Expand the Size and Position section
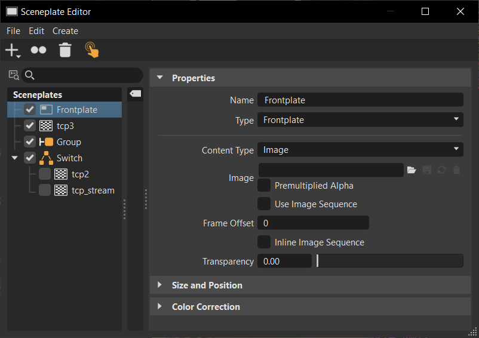The width and height of the screenshot is (479, 338). coord(207,285)
